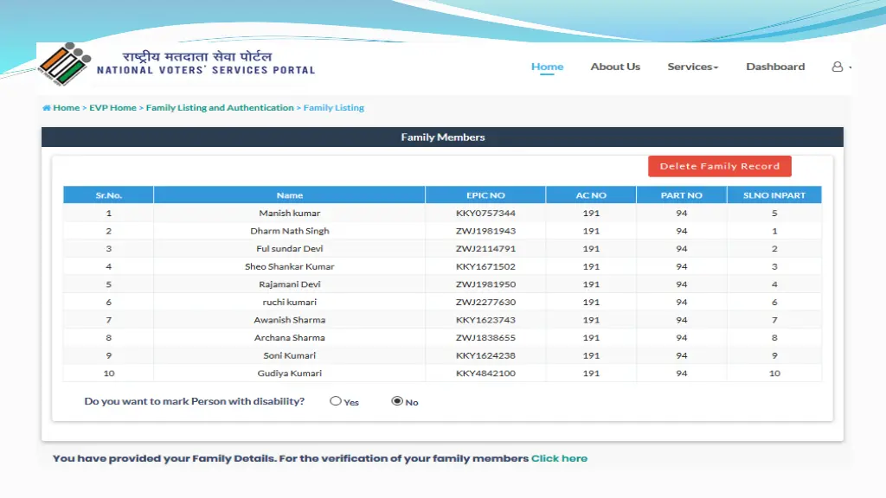Select the name Soni Kumari
This screenshot has height=498, width=886.
click(x=289, y=355)
